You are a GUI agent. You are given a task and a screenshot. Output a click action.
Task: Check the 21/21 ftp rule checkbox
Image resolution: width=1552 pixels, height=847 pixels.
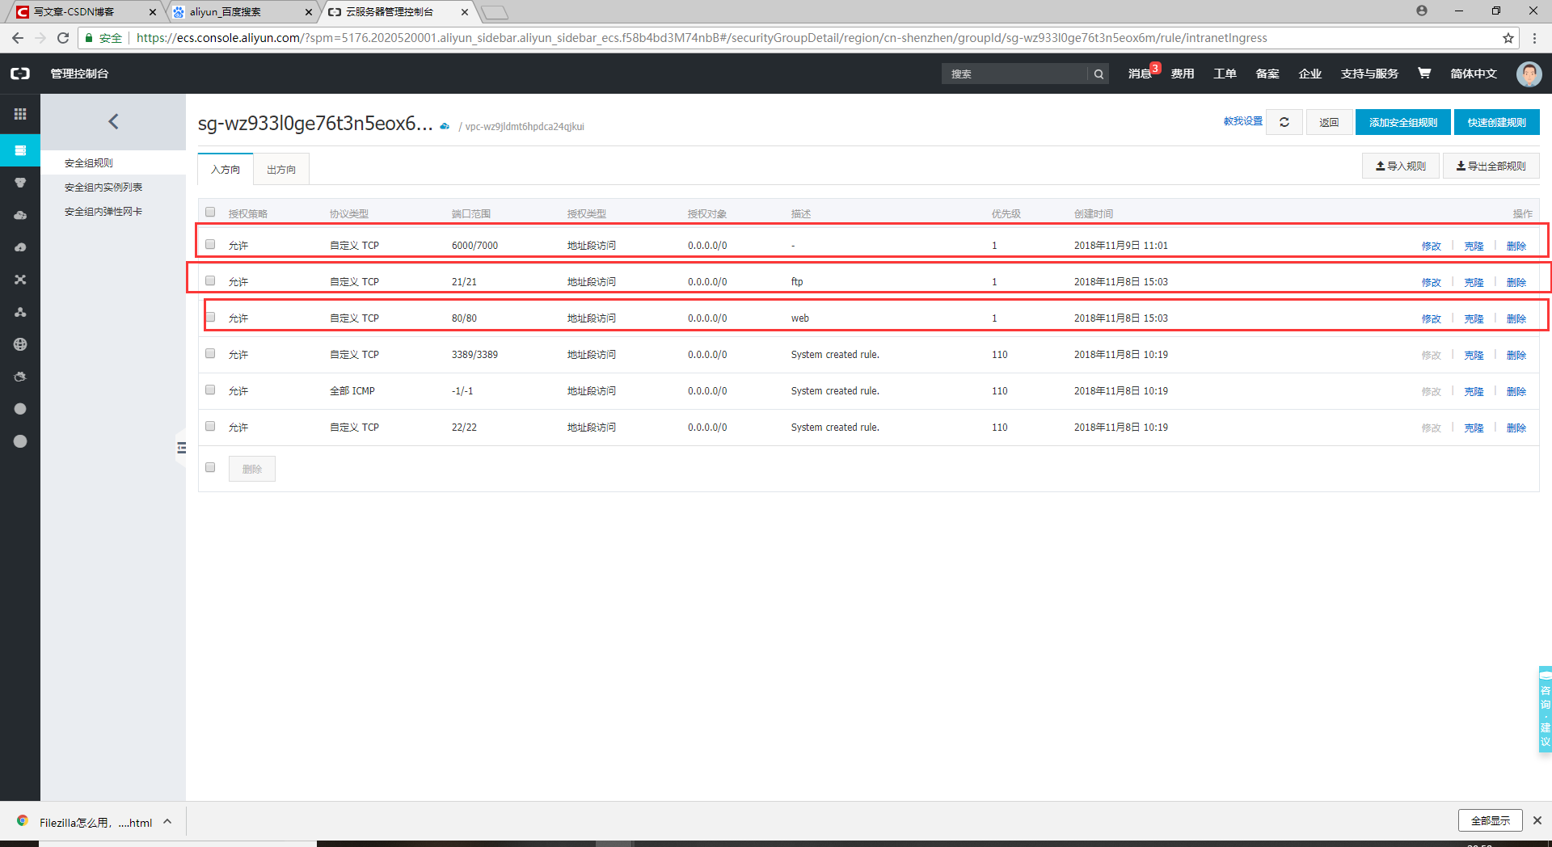coord(210,280)
